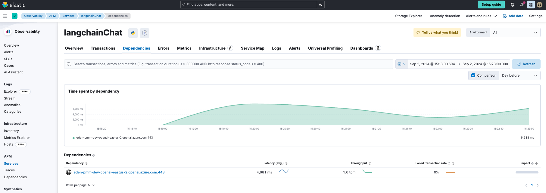This screenshot has width=546, height=193.
Task: Open the newsfeed notifications icon
Action: tap(522, 5)
